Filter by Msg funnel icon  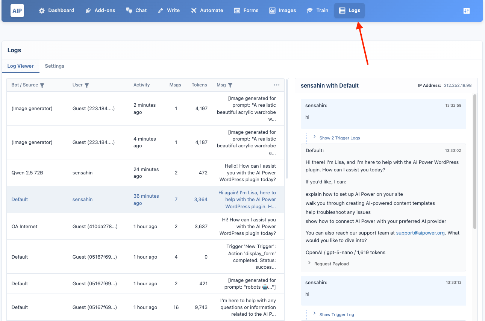coord(230,85)
